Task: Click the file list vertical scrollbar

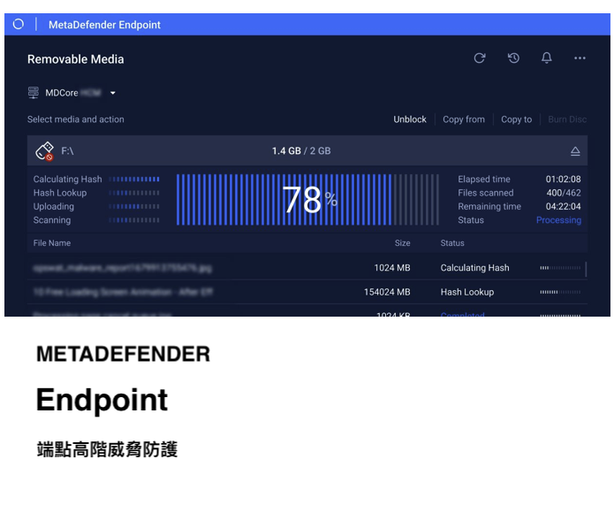Action: click(x=586, y=269)
